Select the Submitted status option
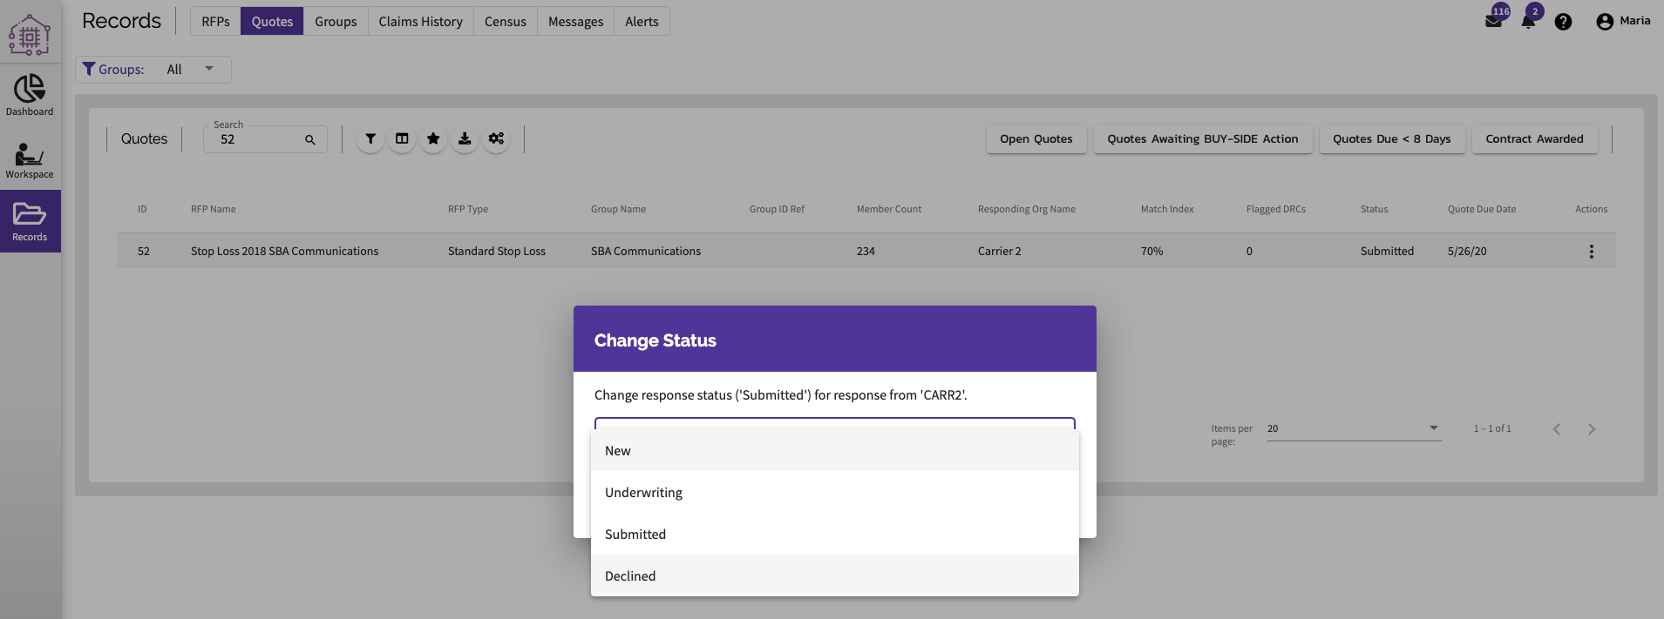Image resolution: width=1664 pixels, height=619 pixels. tap(835, 534)
